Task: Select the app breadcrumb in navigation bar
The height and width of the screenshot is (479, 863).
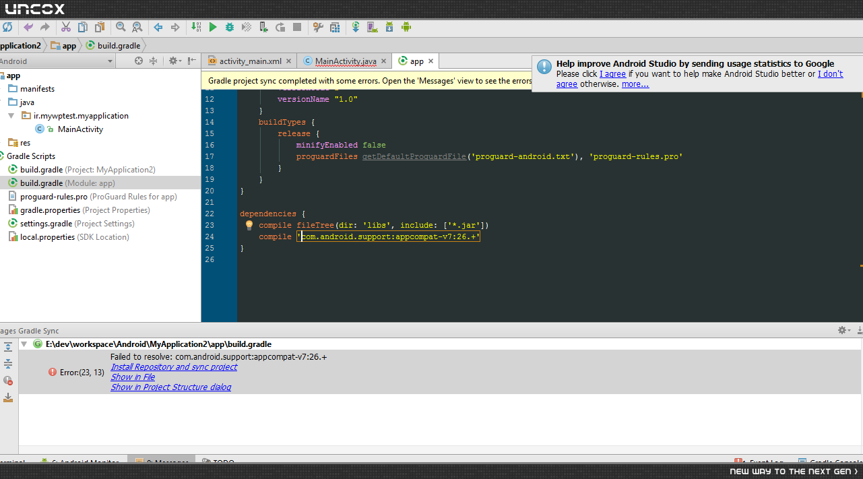Action: [63, 46]
